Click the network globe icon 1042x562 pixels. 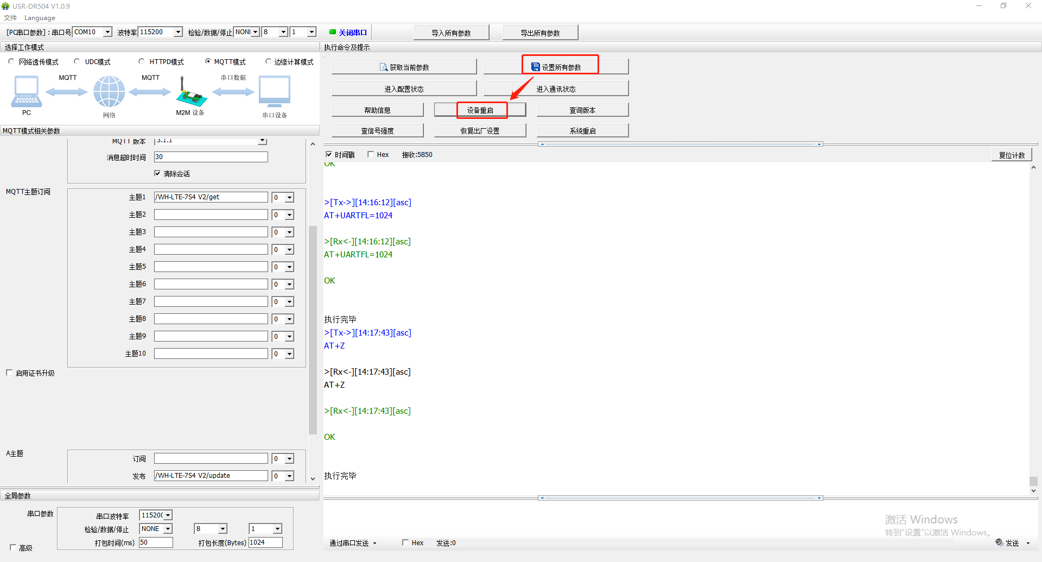pos(109,91)
